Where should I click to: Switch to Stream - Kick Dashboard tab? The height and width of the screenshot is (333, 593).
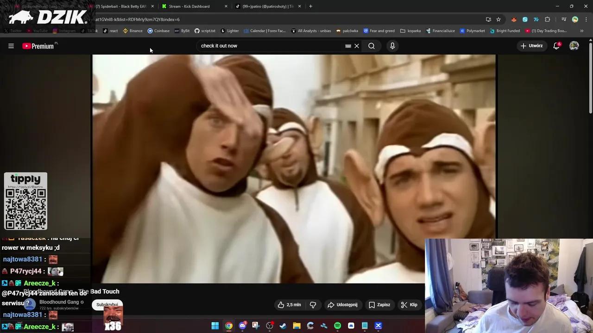pos(189,6)
